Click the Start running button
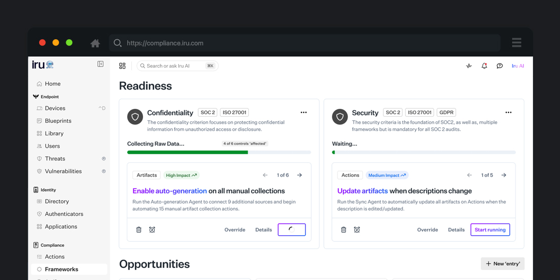Image resolution: width=560 pixels, height=280 pixels. point(490,230)
